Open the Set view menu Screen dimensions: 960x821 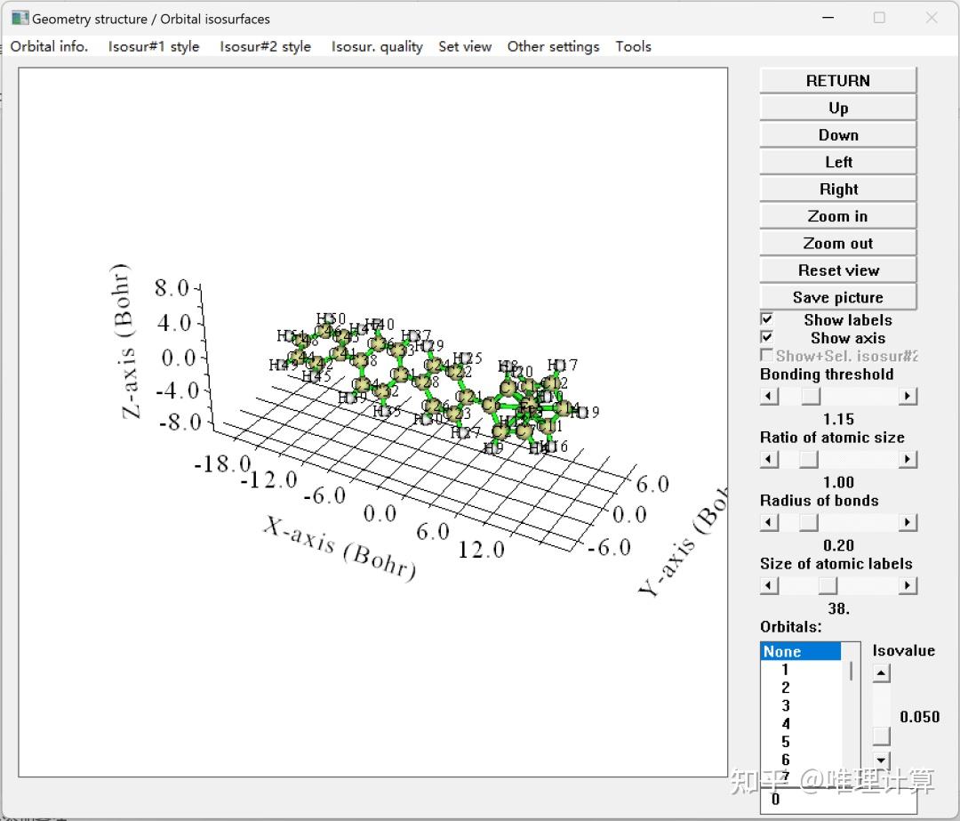point(465,46)
